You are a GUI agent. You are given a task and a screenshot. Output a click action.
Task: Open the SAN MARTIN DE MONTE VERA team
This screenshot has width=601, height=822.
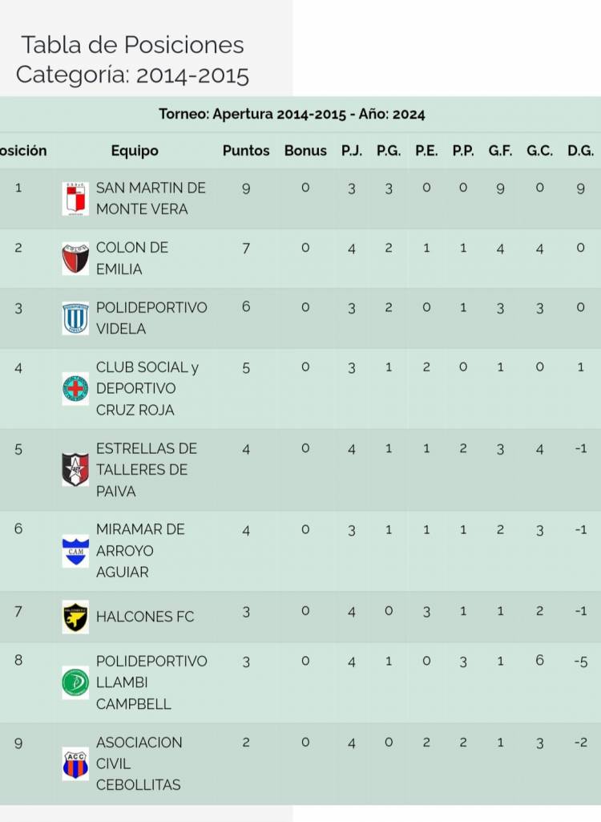(151, 198)
